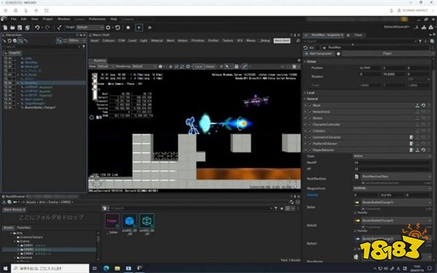437x273 pixels.
Task: Toggle the Motion component checkbox
Action: coord(310,119)
